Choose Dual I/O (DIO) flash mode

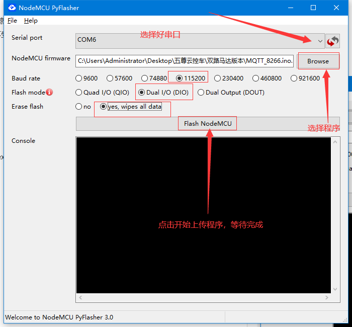point(163,92)
